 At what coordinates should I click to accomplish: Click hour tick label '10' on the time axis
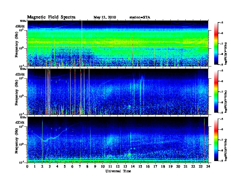pyautogui.click(x=103, y=166)
